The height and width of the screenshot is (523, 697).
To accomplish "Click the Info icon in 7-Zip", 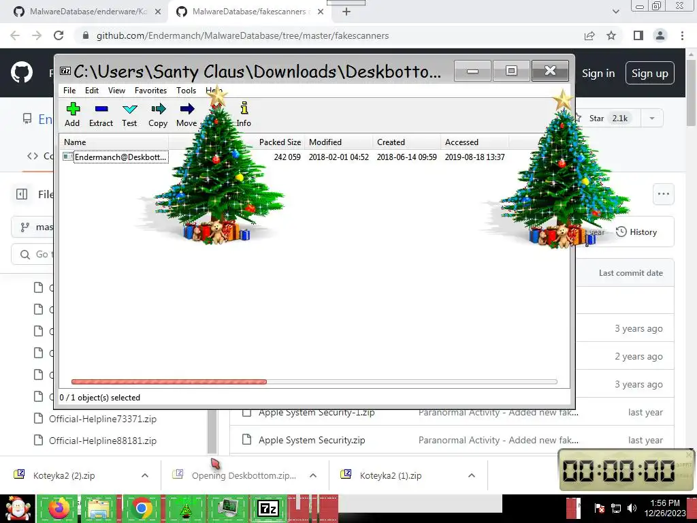I will [244, 108].
